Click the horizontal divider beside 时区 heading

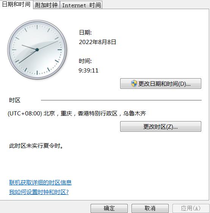click(121, 100)
